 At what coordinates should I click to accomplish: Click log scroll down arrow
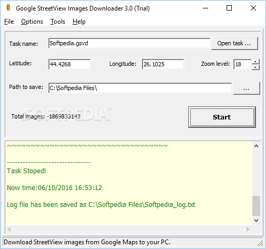[x=256, y=221]
